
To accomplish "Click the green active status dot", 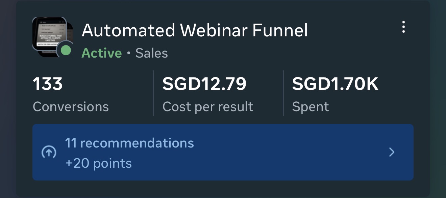I will 66,51.
